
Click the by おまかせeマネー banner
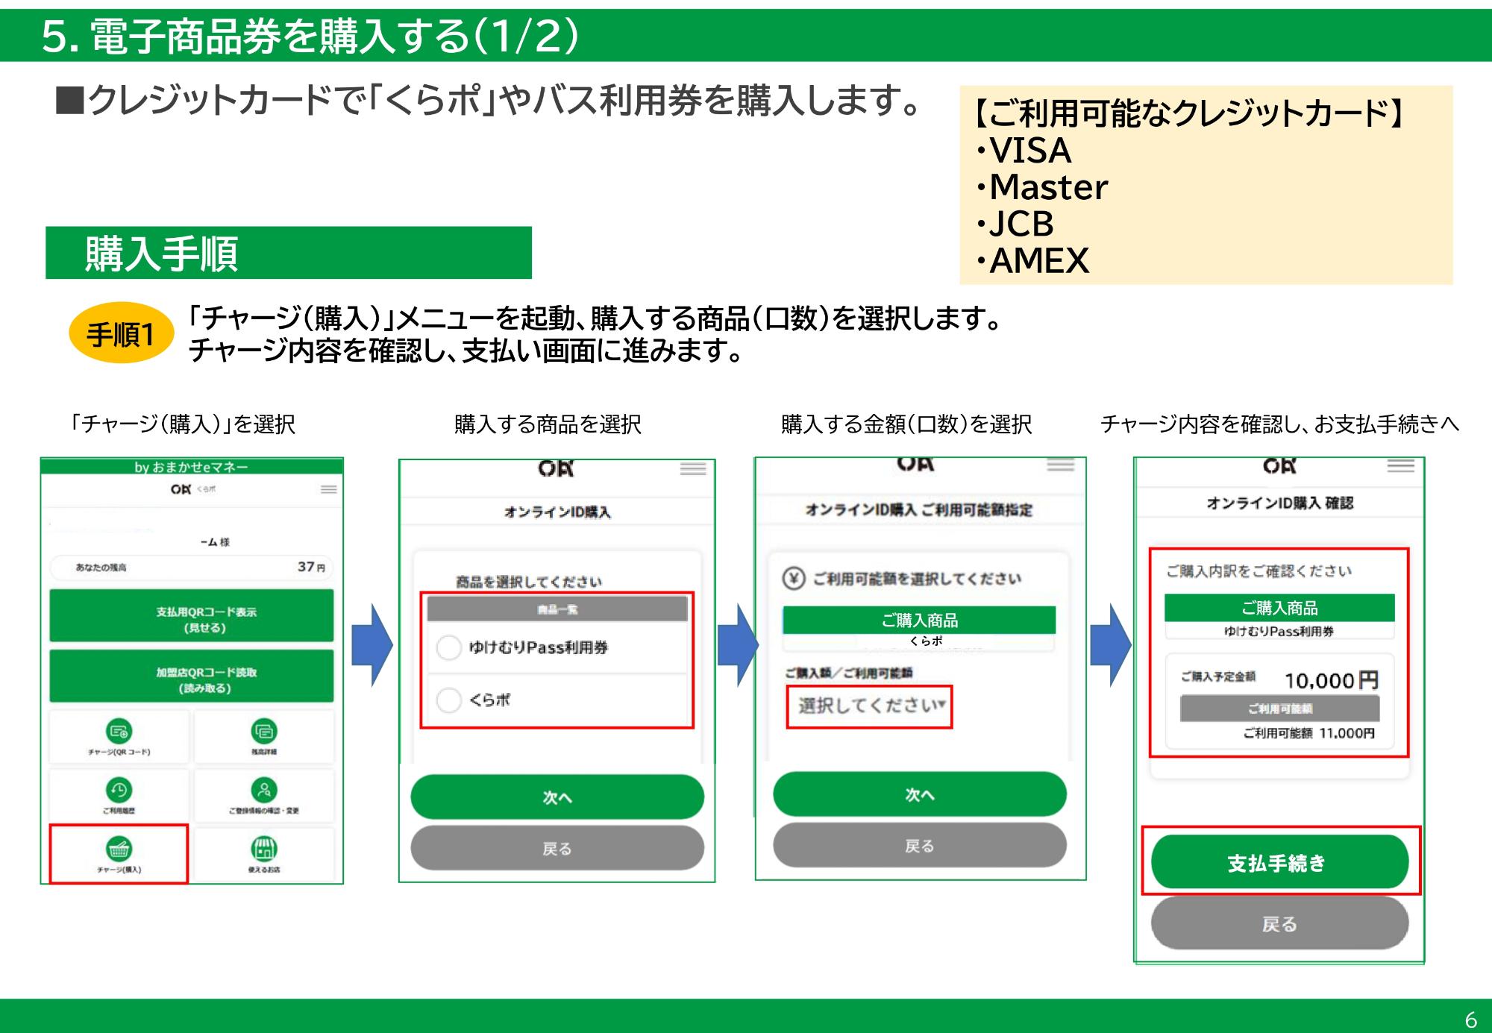click(192, 467)
